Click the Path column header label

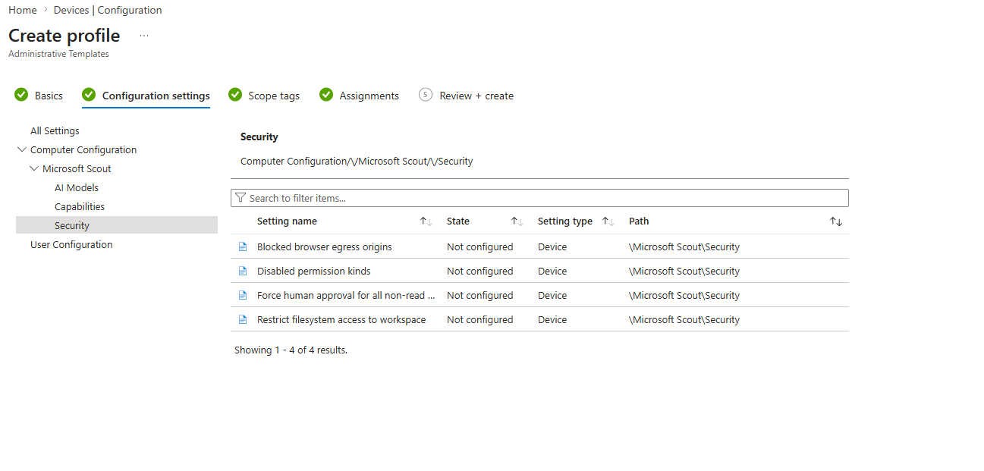tap(639, 221)
